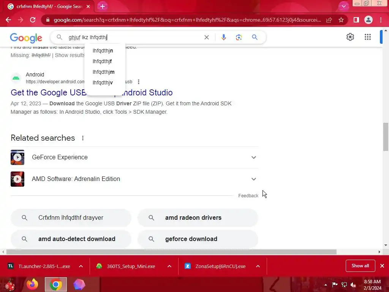Click the lock icon for site info
This screenshot has height=292, width=389.
point(48,20)
